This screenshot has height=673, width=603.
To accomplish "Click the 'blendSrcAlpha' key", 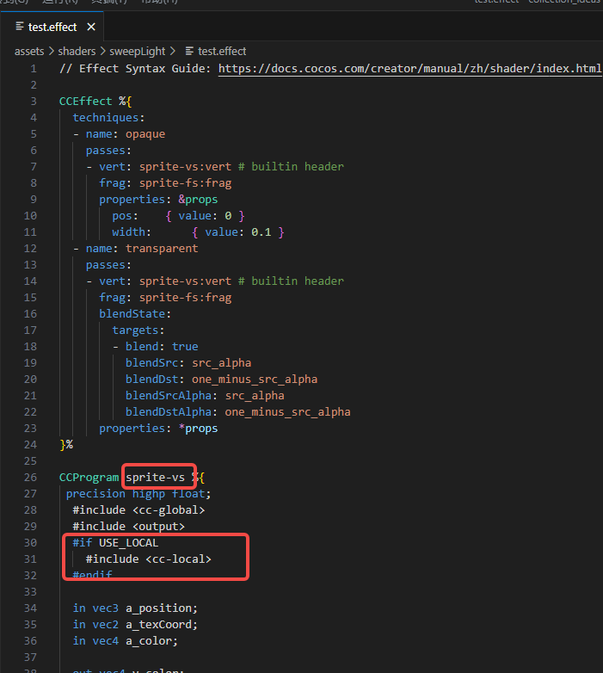I will [169, 395].
